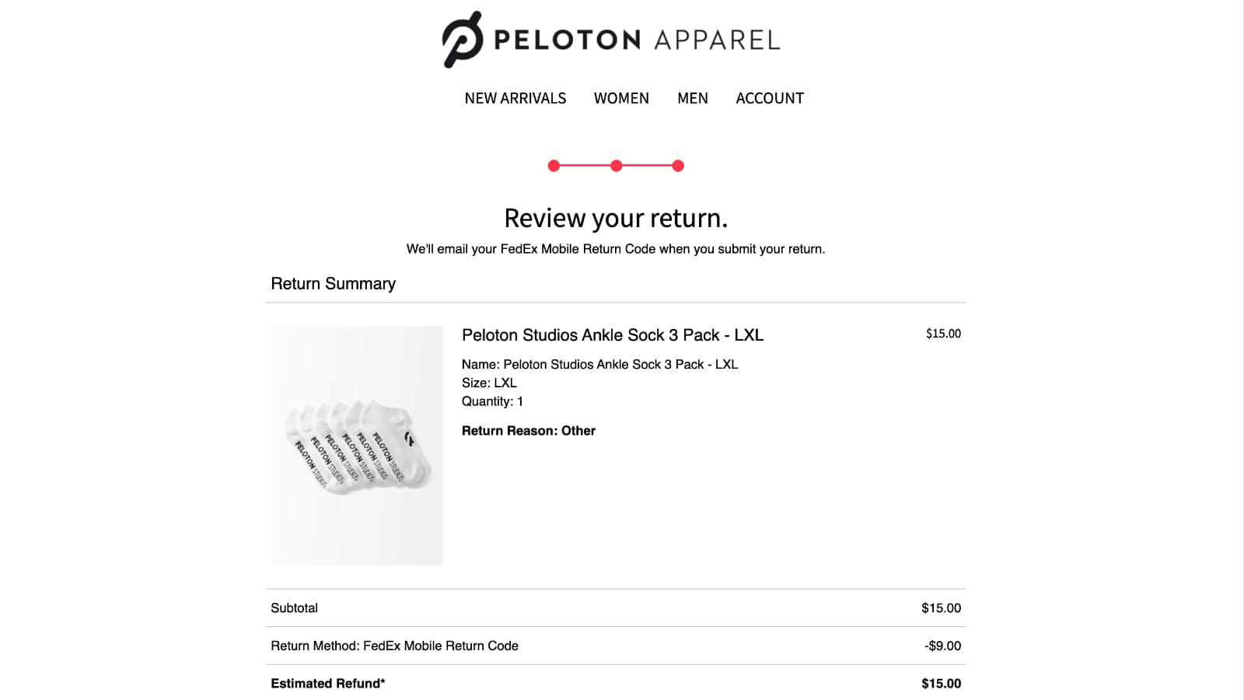Select the Subtotal row label

(x=294, y=608)
